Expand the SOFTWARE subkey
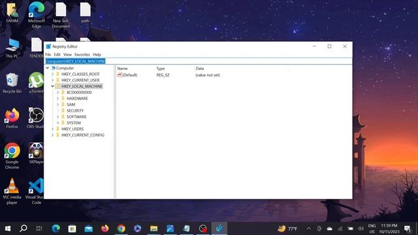Image resolution: width=418 pixels, height=235 pixels. pyautogui.click(x=57, y=117)
